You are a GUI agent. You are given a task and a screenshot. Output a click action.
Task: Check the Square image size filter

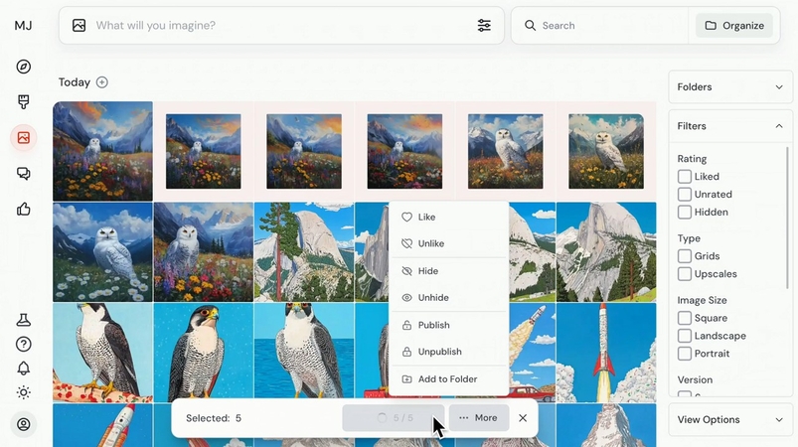(x=685, y=318)
